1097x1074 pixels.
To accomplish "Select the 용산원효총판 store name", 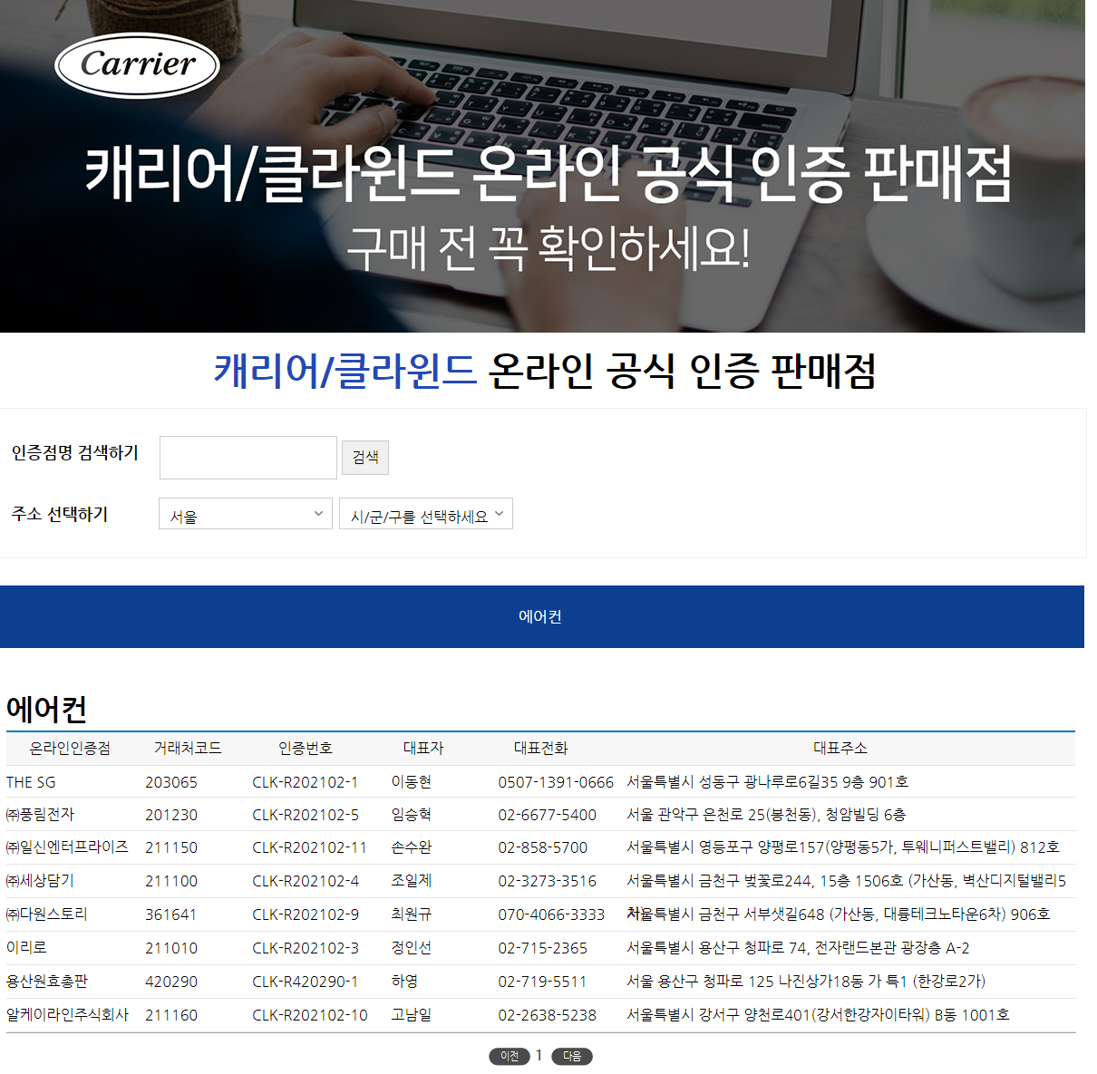I will tap(47, 981).
